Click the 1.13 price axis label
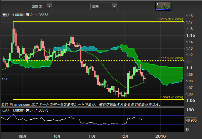The image size is (202, 139). pos(189,48)
